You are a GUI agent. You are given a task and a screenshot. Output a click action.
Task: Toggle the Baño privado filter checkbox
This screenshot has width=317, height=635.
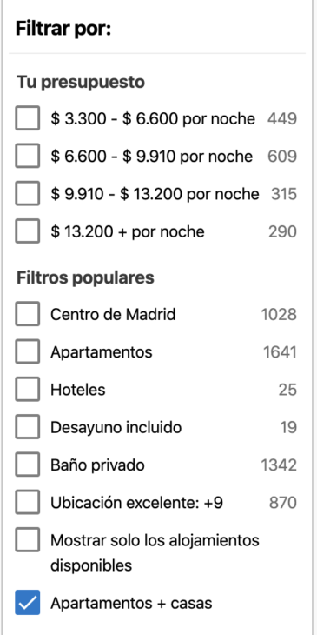(x=28, y=465)
